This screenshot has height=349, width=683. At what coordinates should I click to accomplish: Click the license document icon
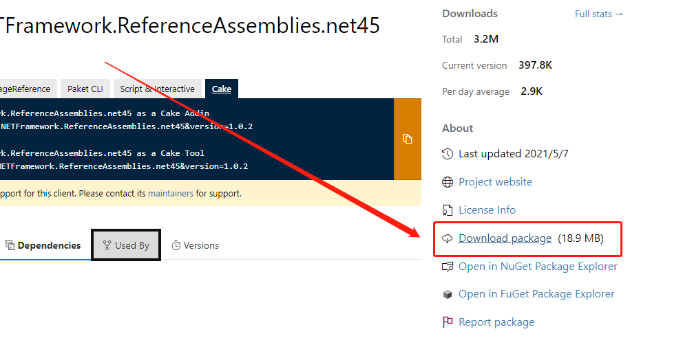(448, 210)
